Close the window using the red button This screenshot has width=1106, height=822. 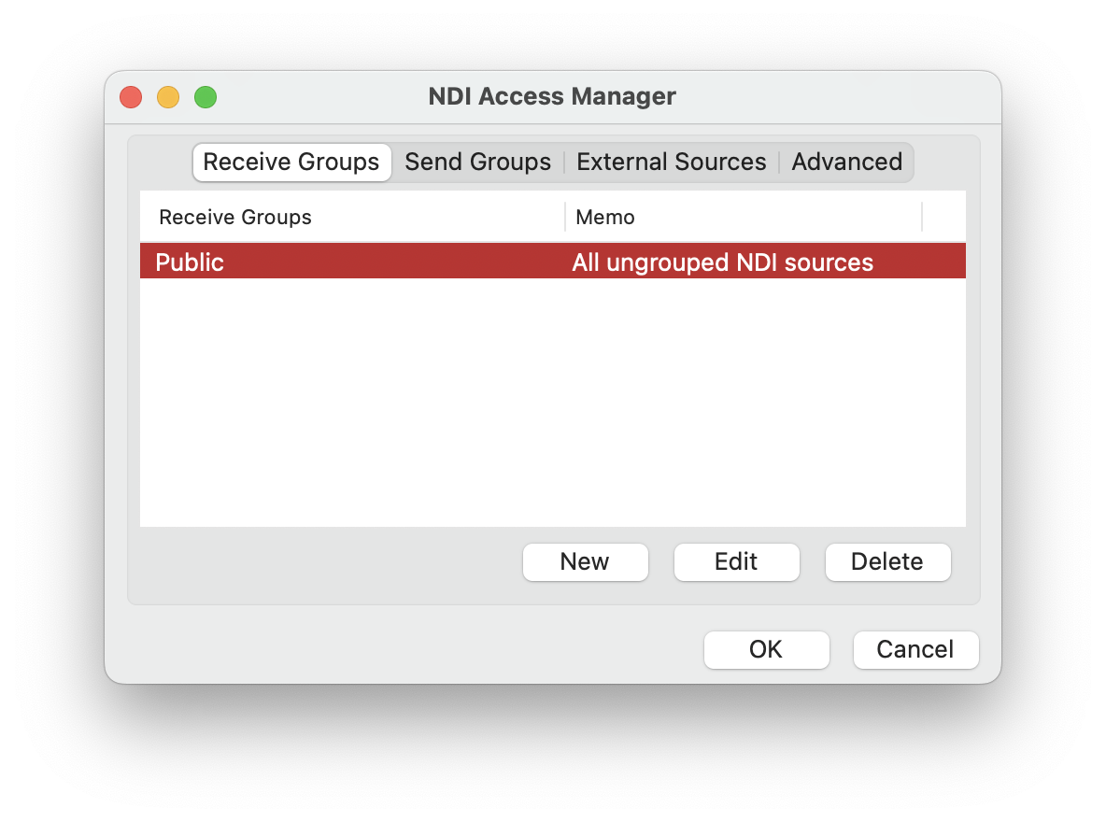point(131,97)
